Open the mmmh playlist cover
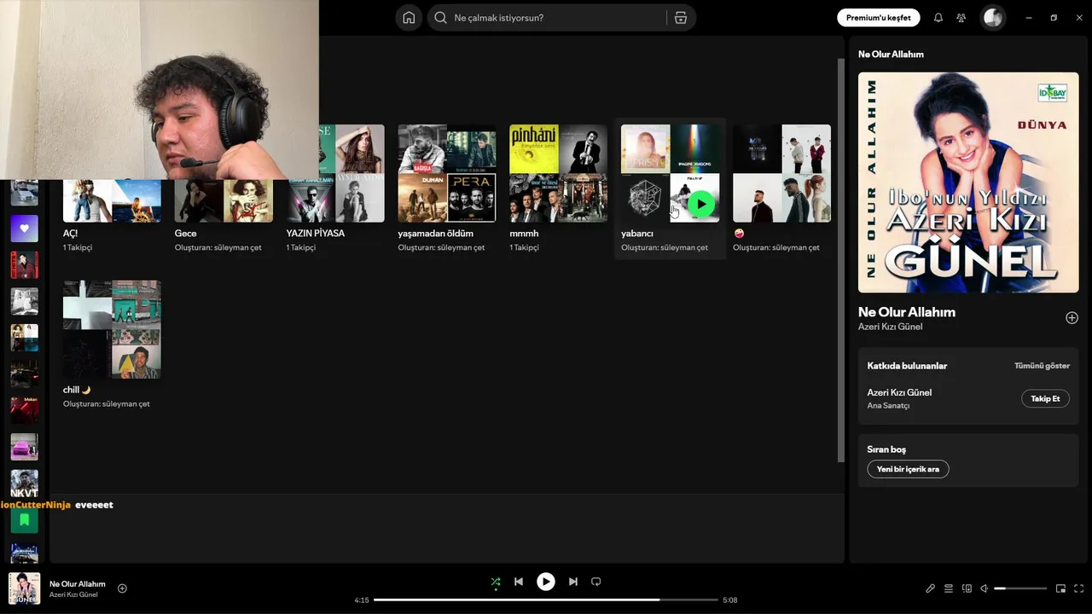The height and width of the screenshot is (614, 1092). pos(559,173)
